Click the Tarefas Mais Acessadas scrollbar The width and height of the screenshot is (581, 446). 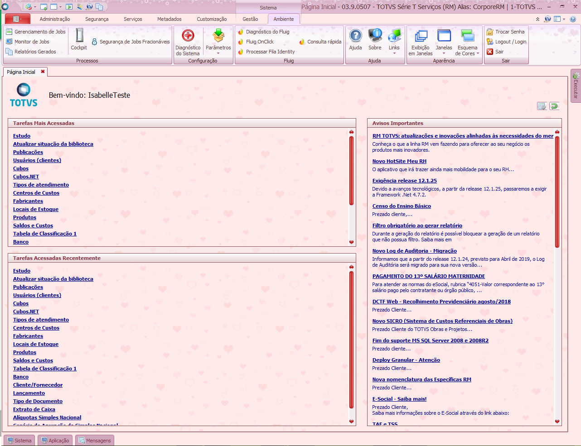[351, 170]
